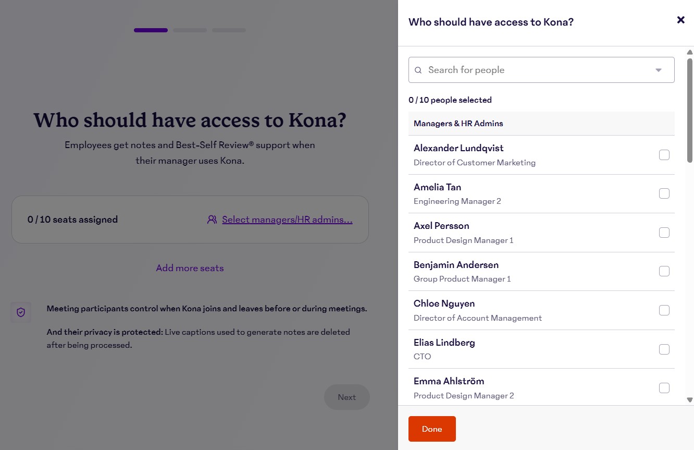The width and height of the screenshot is (694, 450).
Task: Expand the people search dropdown arrow
Action: tap(659, 70)
